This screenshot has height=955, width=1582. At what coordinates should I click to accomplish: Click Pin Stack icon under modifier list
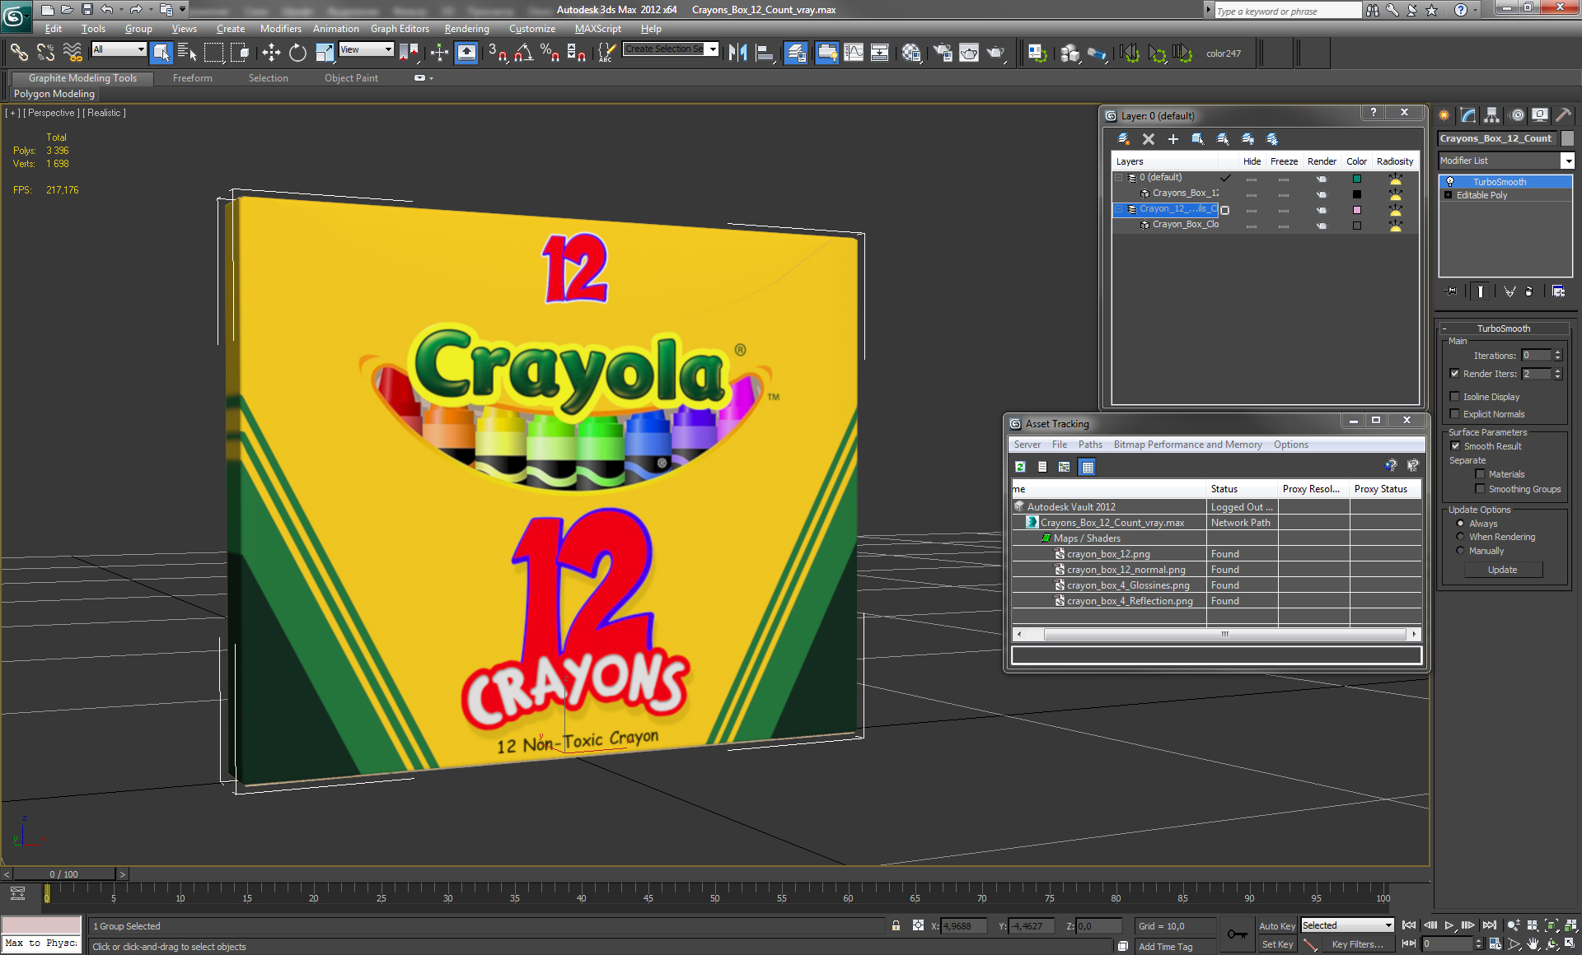1451,291
